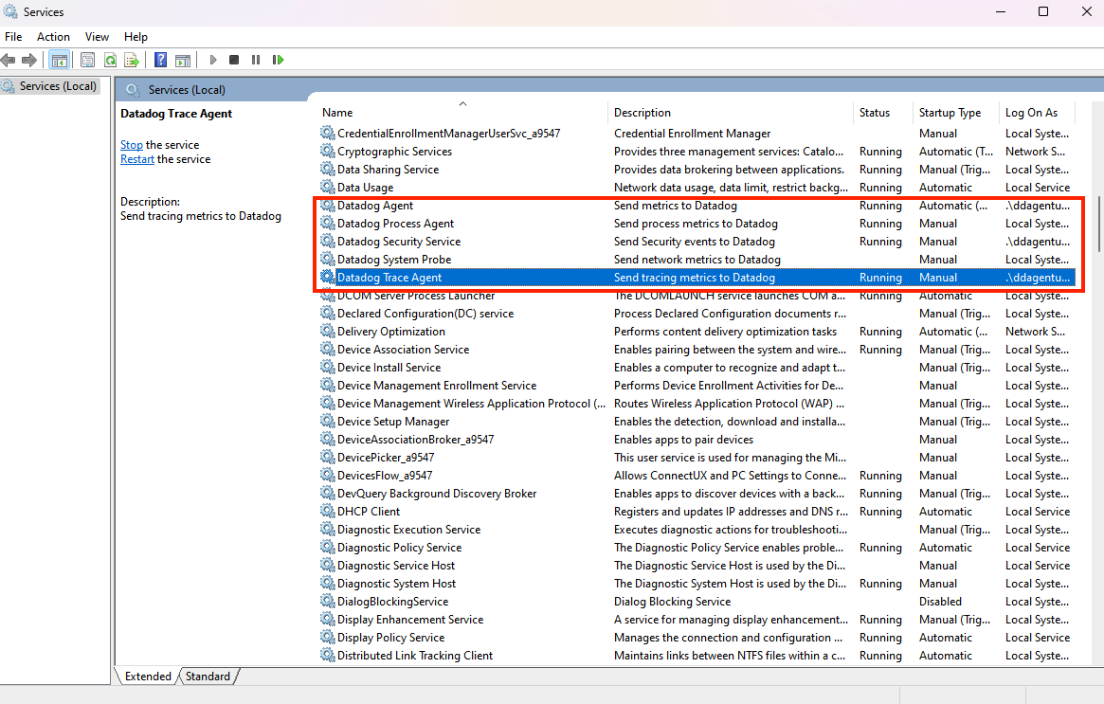
Task: Sort by the Status column header
Action: tap(883, 113)
